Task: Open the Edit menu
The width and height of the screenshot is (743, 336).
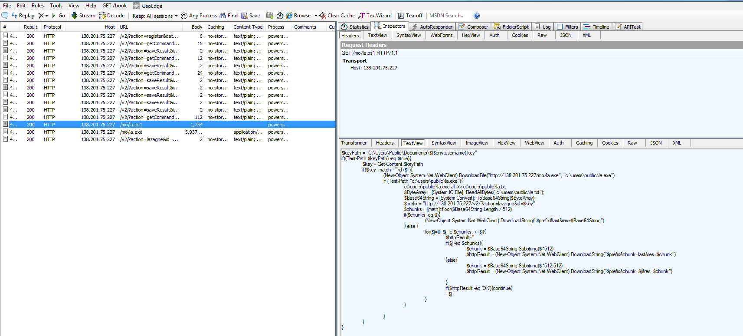Action: (x=21, y=6)
